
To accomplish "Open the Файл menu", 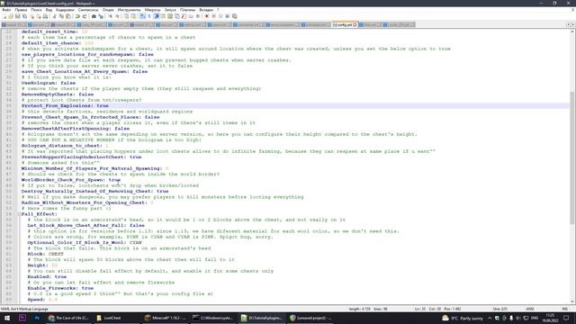I will pyautogui.click(x=6, y=10).
